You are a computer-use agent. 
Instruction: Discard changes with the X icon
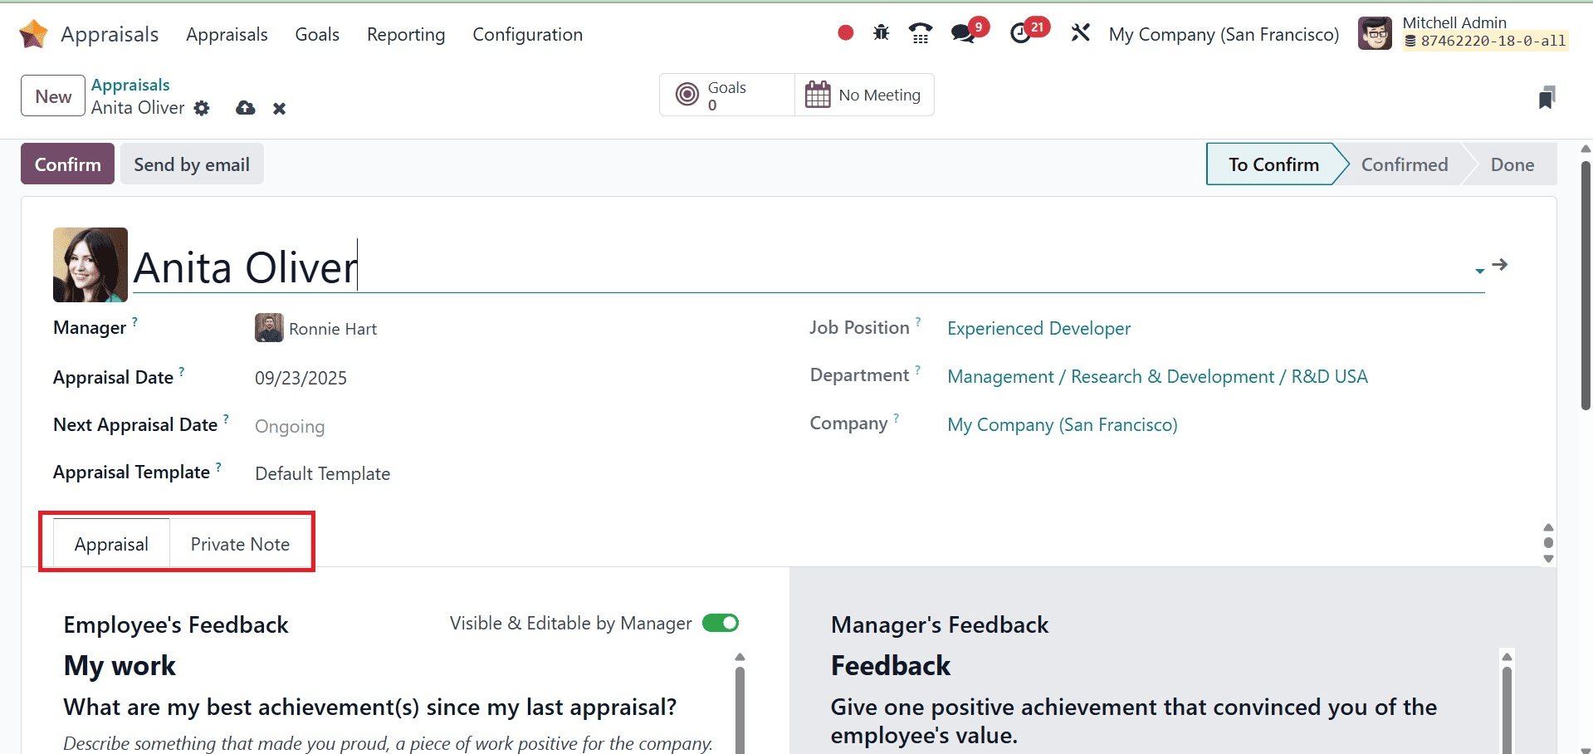(279, 109)
